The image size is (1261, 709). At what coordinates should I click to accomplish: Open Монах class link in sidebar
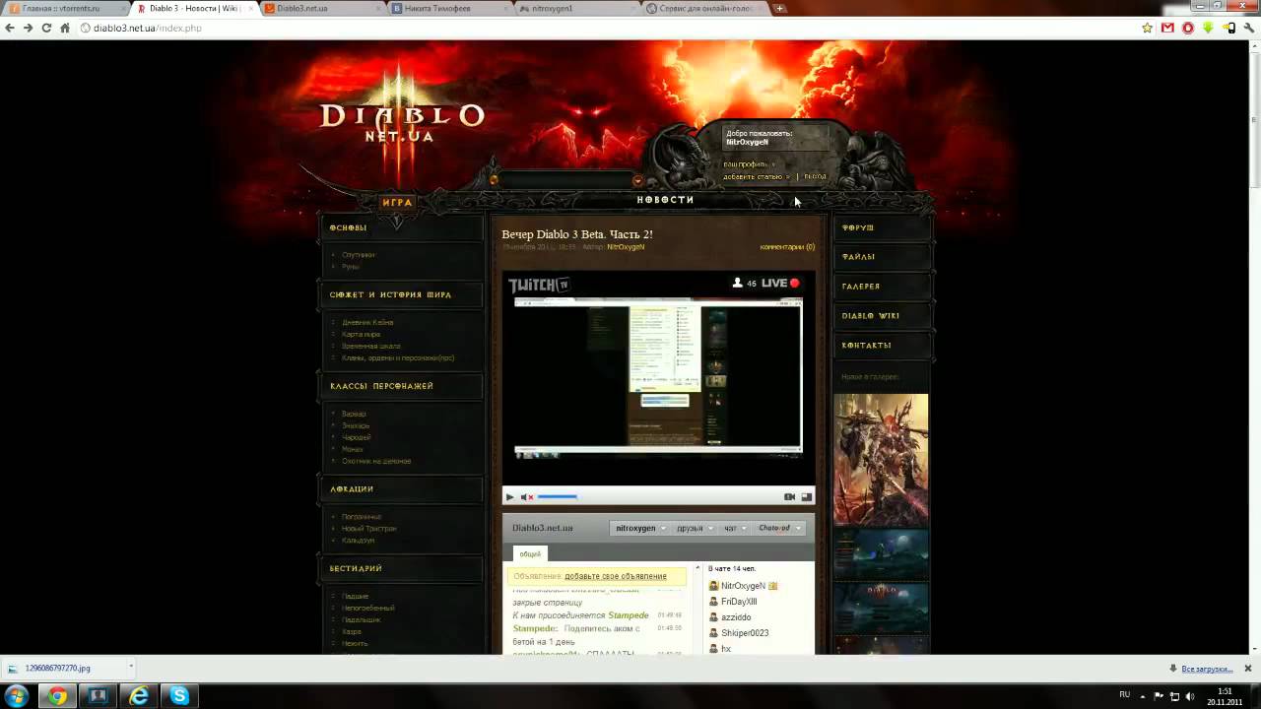click(353, 449)
